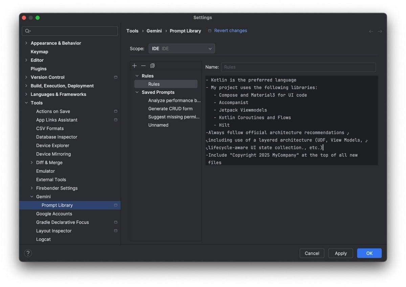Screen dimensions: 406x287
Task: Open the Scope IDE dropdown
Action: (x=182, y=49)
